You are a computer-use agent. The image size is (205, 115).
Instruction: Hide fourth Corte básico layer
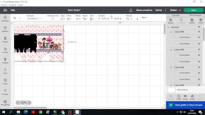pyautogui.click(x=199, y=62)
